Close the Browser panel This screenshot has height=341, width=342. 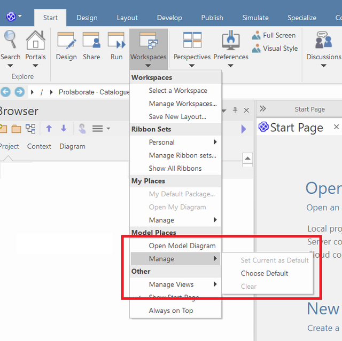pos(246,110)
